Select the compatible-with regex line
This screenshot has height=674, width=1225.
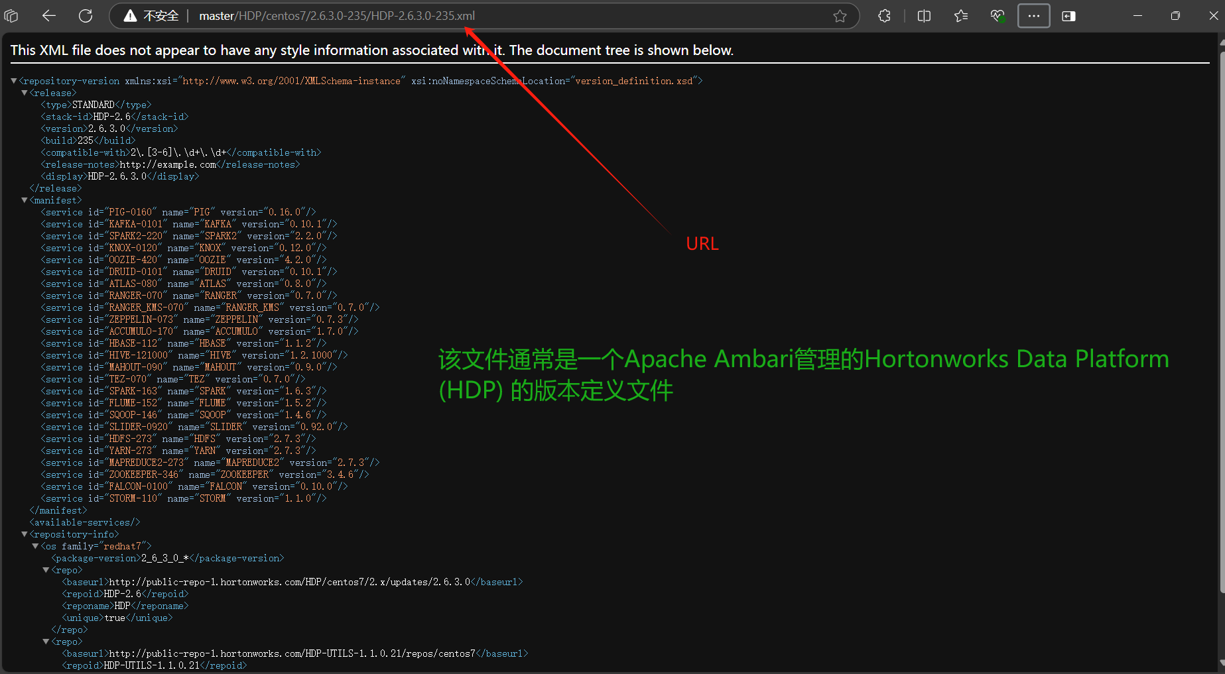pos(181,152)
